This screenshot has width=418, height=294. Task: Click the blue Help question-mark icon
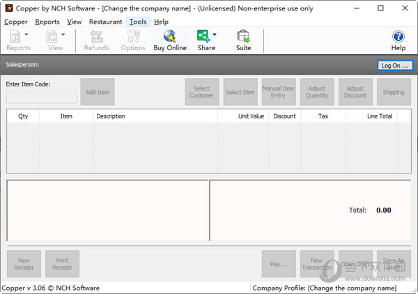pos(398,37)
